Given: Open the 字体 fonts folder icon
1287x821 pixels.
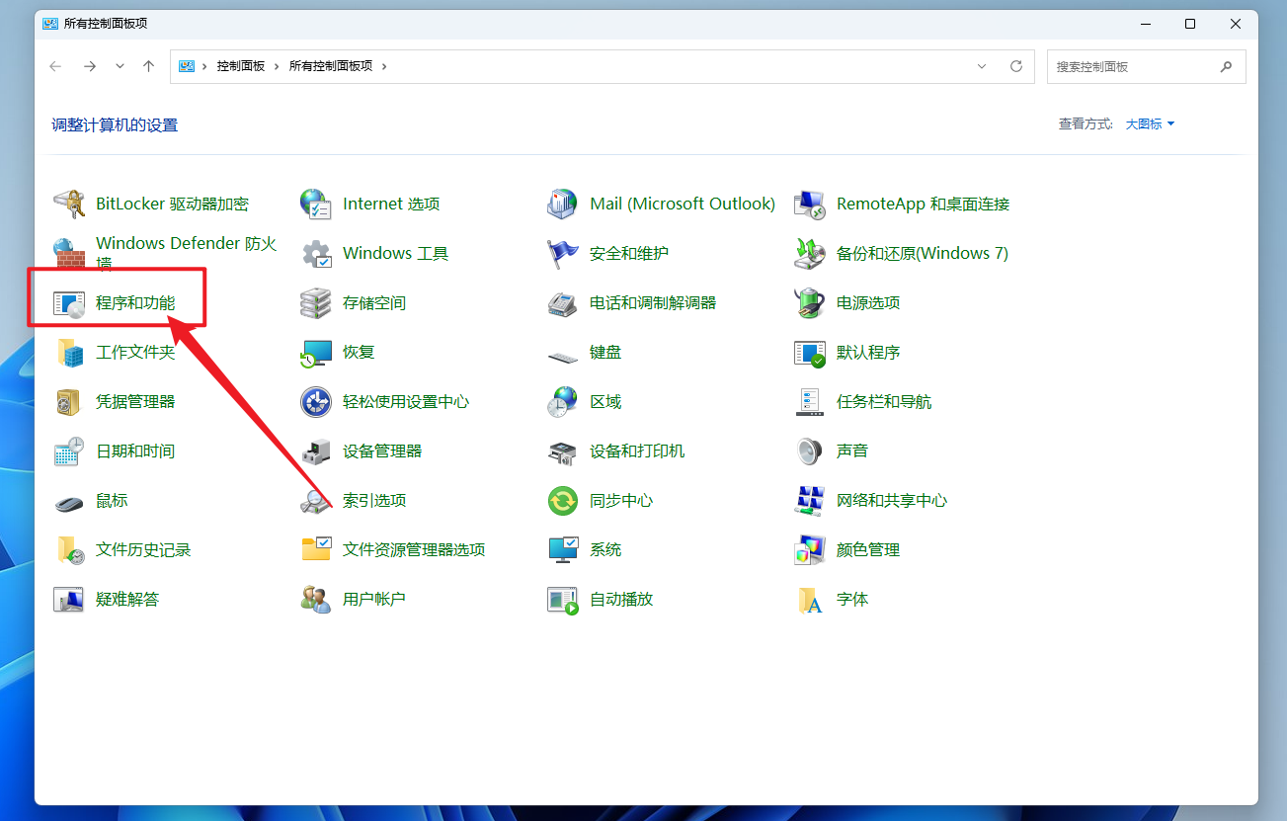Looking at the screenshot, I should click(x=810, y=600).
